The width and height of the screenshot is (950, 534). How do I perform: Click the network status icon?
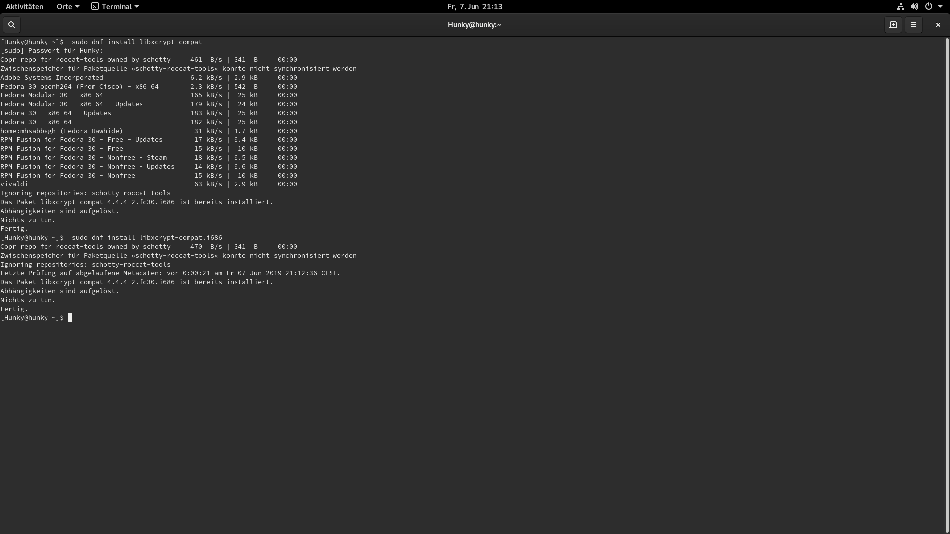coord(901,7)
